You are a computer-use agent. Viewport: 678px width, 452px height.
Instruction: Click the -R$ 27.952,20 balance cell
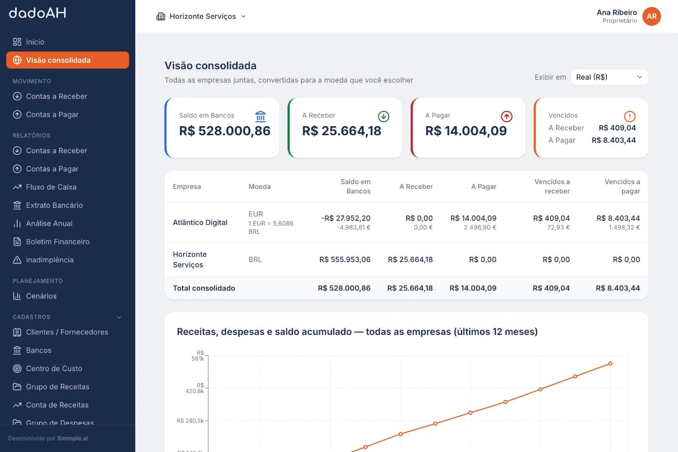pyautogui.click(x=346, y=218)
